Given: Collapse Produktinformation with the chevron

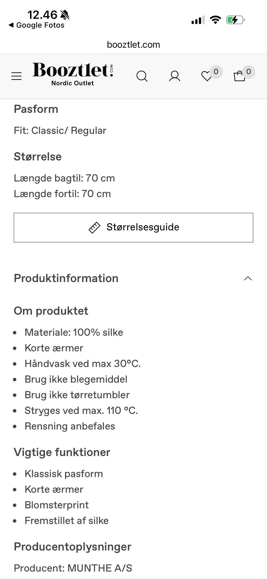Looking at the screenshot, I should [248, 279].
